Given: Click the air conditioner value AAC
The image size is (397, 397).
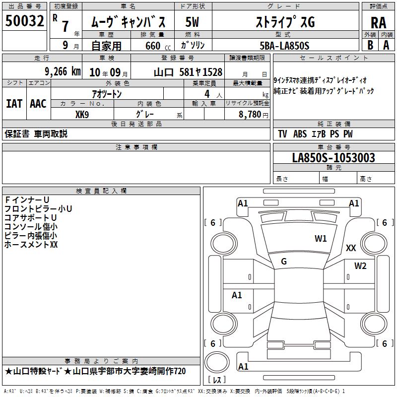Looking at the screenshot, I should (x=38, y=104).
